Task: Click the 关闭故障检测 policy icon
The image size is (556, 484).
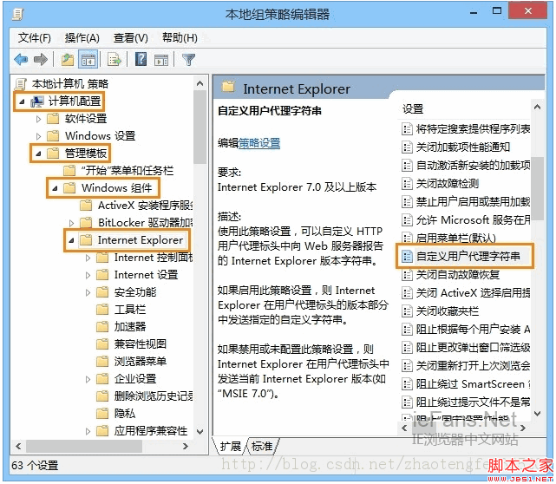Action: click(x=407, y=183)
